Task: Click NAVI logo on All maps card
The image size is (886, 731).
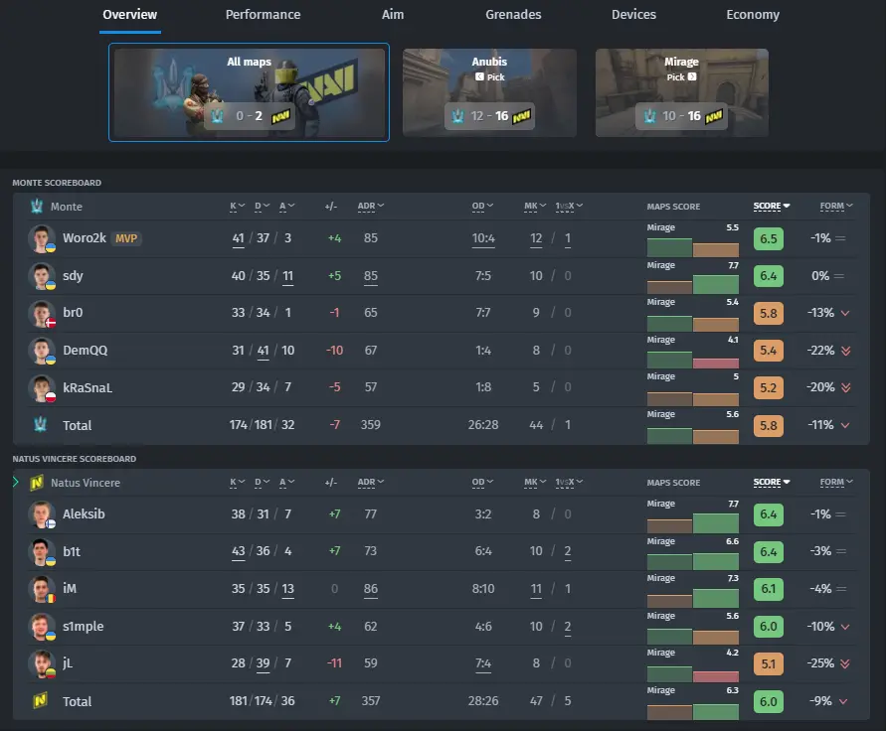Action: tap(280, 116)
